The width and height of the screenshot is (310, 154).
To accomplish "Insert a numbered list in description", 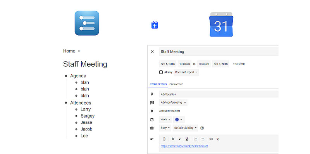I will [x=195, y=139].
